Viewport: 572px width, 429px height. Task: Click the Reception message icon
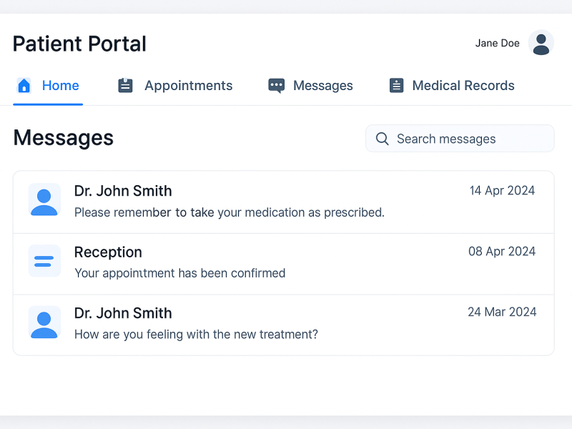(44, 260)
